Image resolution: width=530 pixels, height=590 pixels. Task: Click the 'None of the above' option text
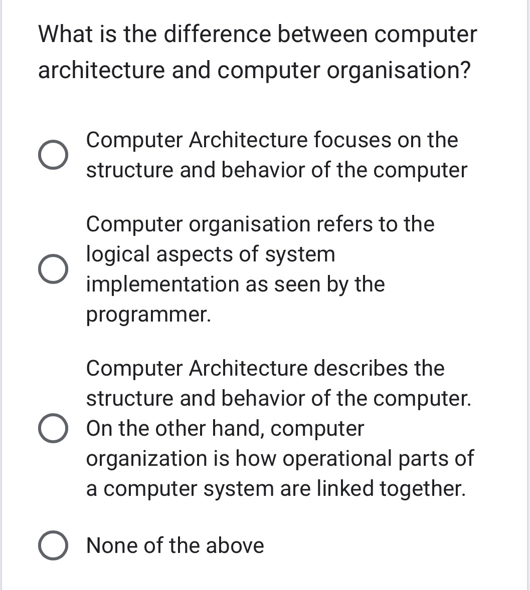(x=174, y=545)
